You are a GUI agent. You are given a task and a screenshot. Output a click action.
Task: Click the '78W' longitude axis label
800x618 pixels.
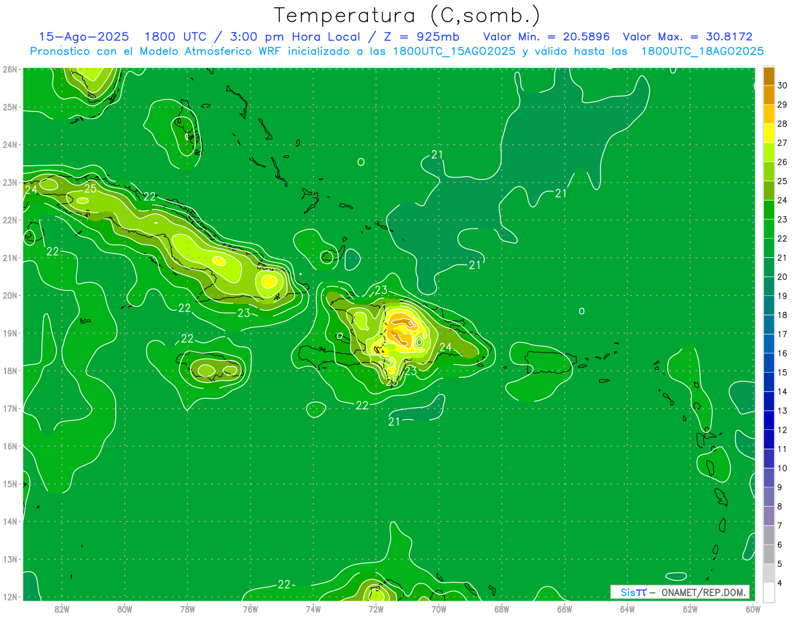[187, 608]
